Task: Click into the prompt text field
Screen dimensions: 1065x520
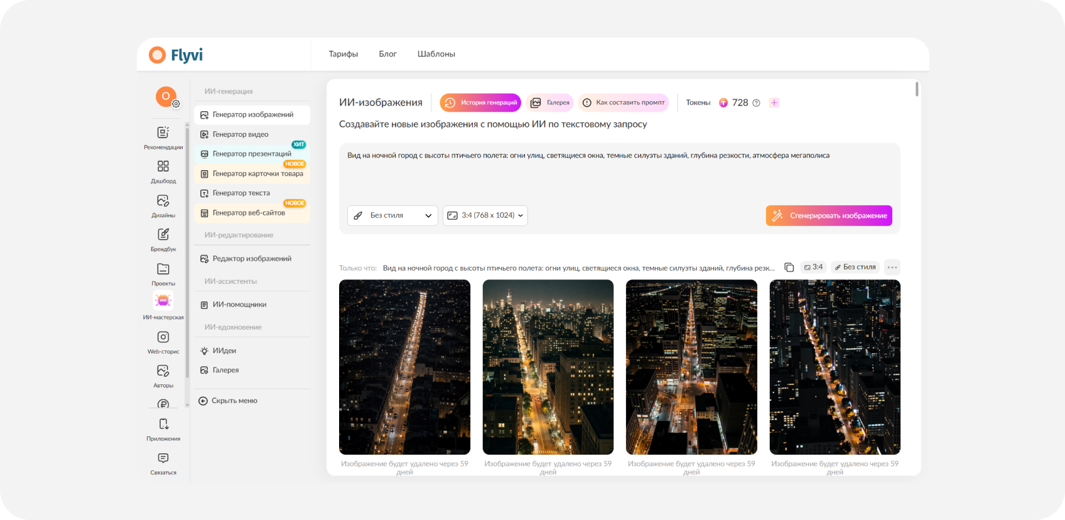Action: (x=620, y=173)
